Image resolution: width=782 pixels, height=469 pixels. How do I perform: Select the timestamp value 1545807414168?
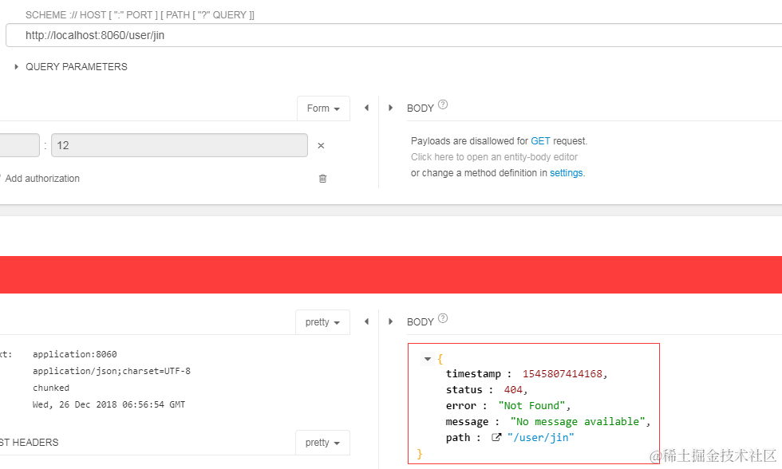[x=562, y=374]
